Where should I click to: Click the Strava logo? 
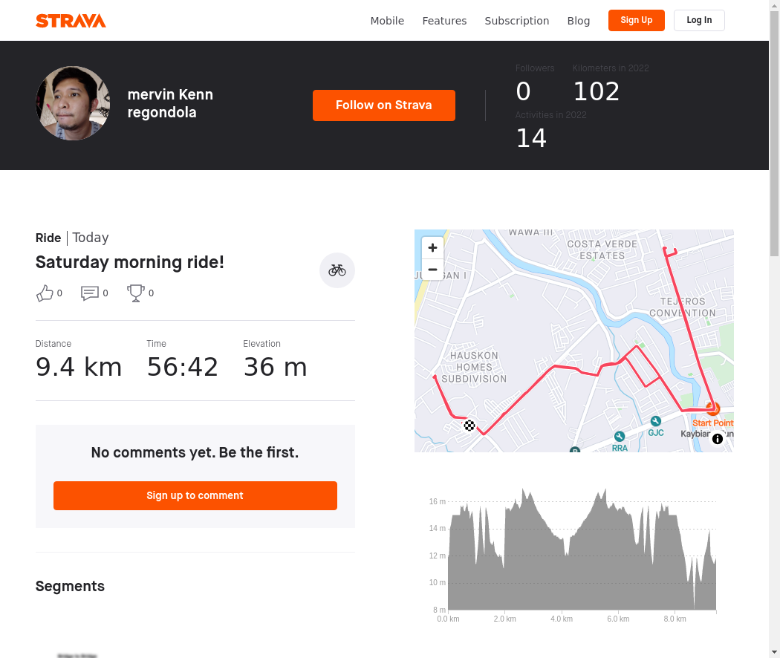point(71,21)
